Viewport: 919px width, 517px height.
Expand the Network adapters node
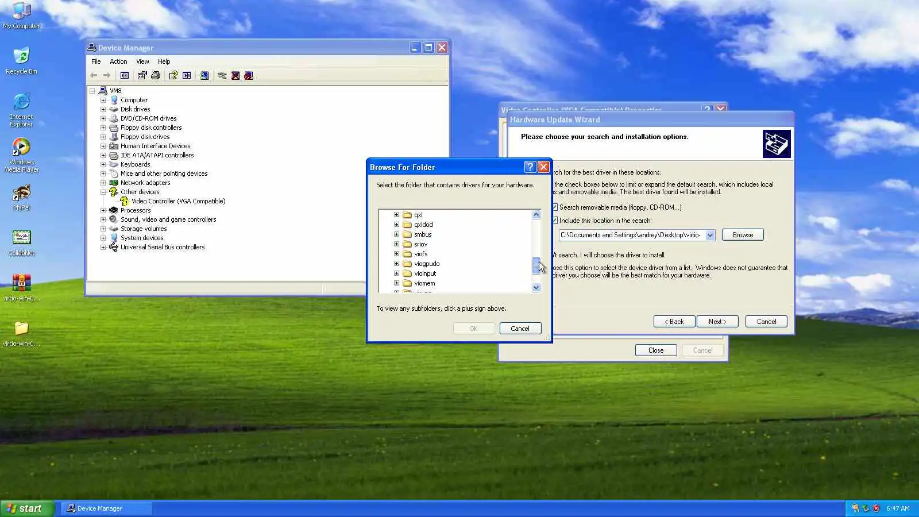pyautogui.click(x=103, y=183)
